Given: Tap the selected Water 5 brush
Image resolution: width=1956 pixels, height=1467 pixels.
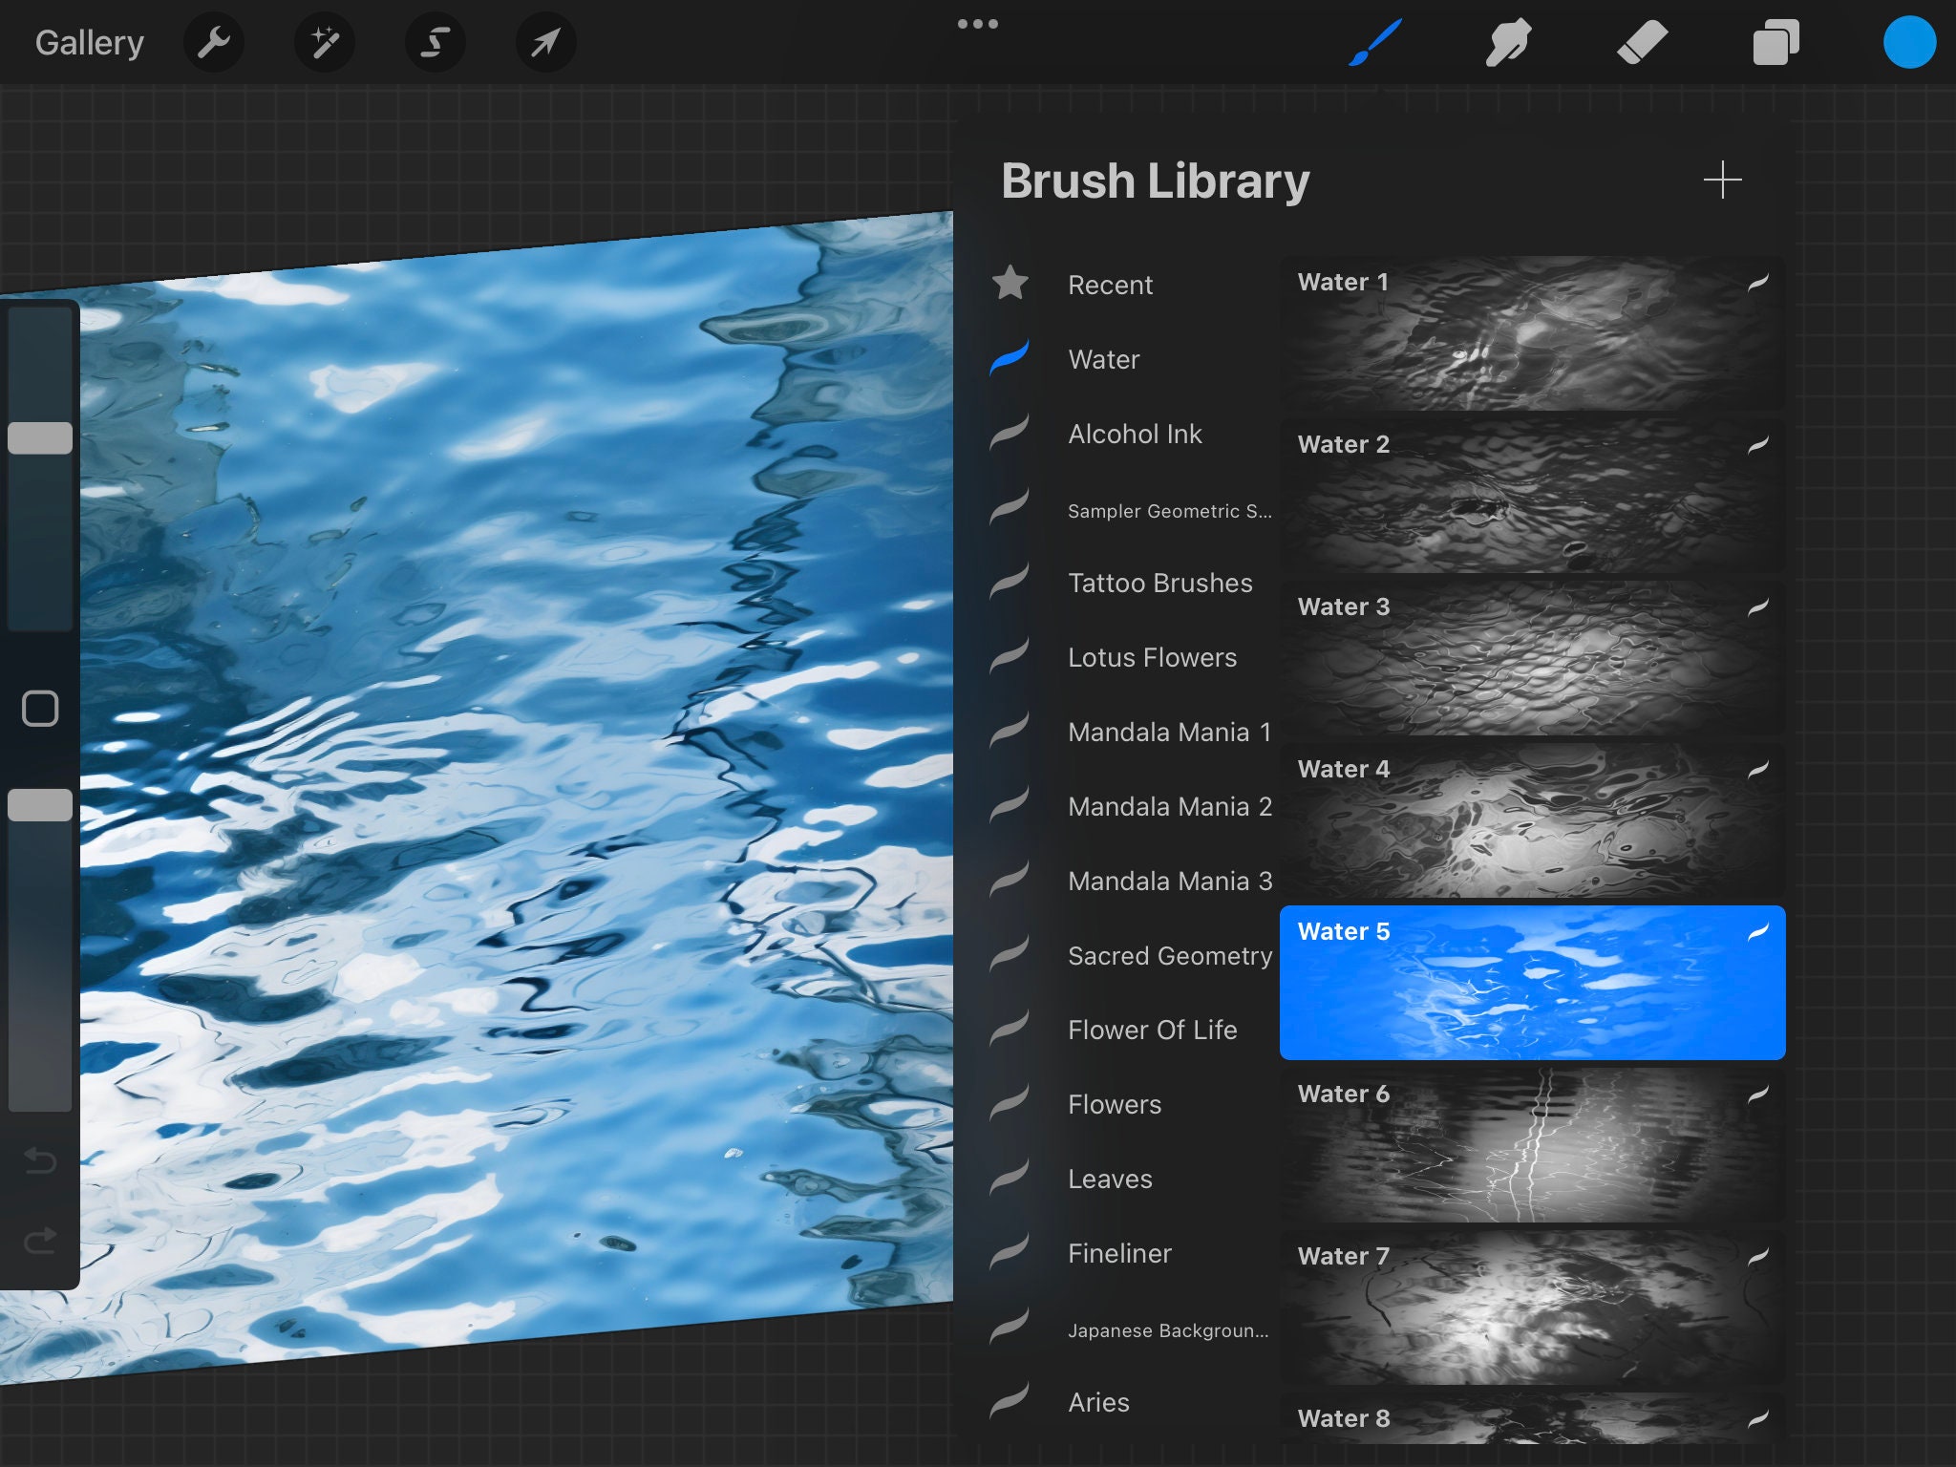Looking at the screenshot, I should 1532,983.
